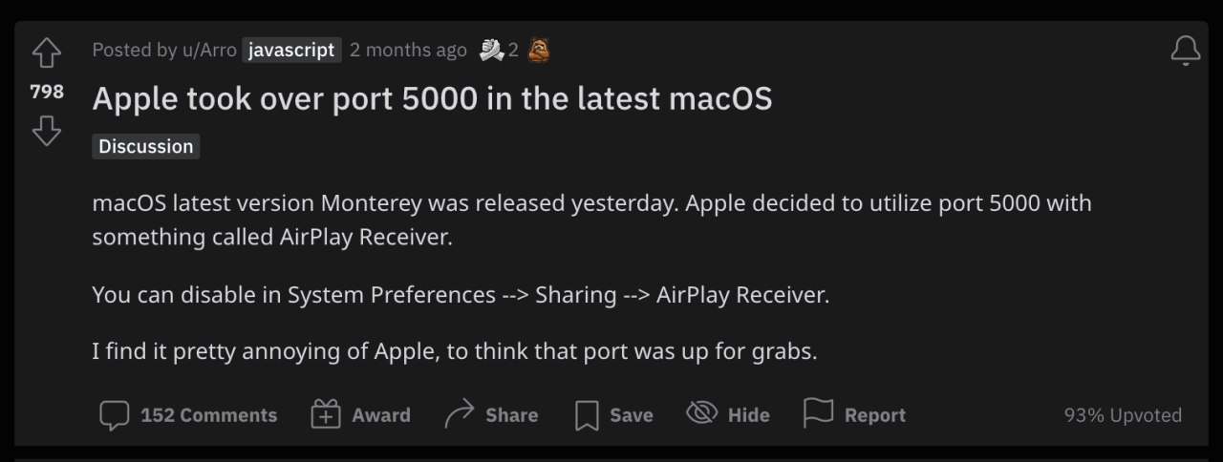Click the bear award icon
Image resolution: width=1223 pixels, height=462 pixels.
coord(539,50)
